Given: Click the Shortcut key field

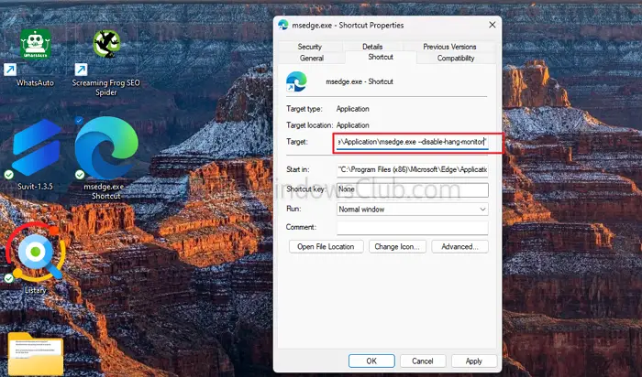Looking at the screenshot, I should [x=413, y=189].
